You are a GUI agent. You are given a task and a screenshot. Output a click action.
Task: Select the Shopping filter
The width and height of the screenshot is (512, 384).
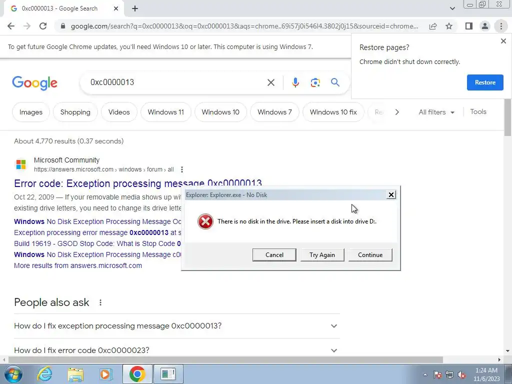75,112
